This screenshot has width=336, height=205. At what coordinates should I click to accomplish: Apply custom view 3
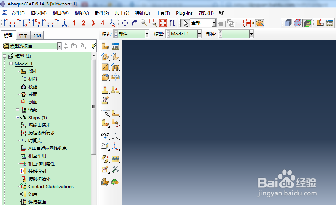click(x=93, y=23)
